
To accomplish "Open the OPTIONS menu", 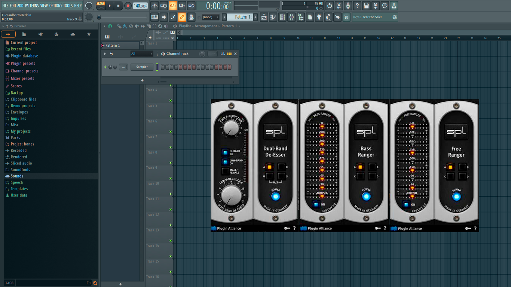I will click(56, 6).
